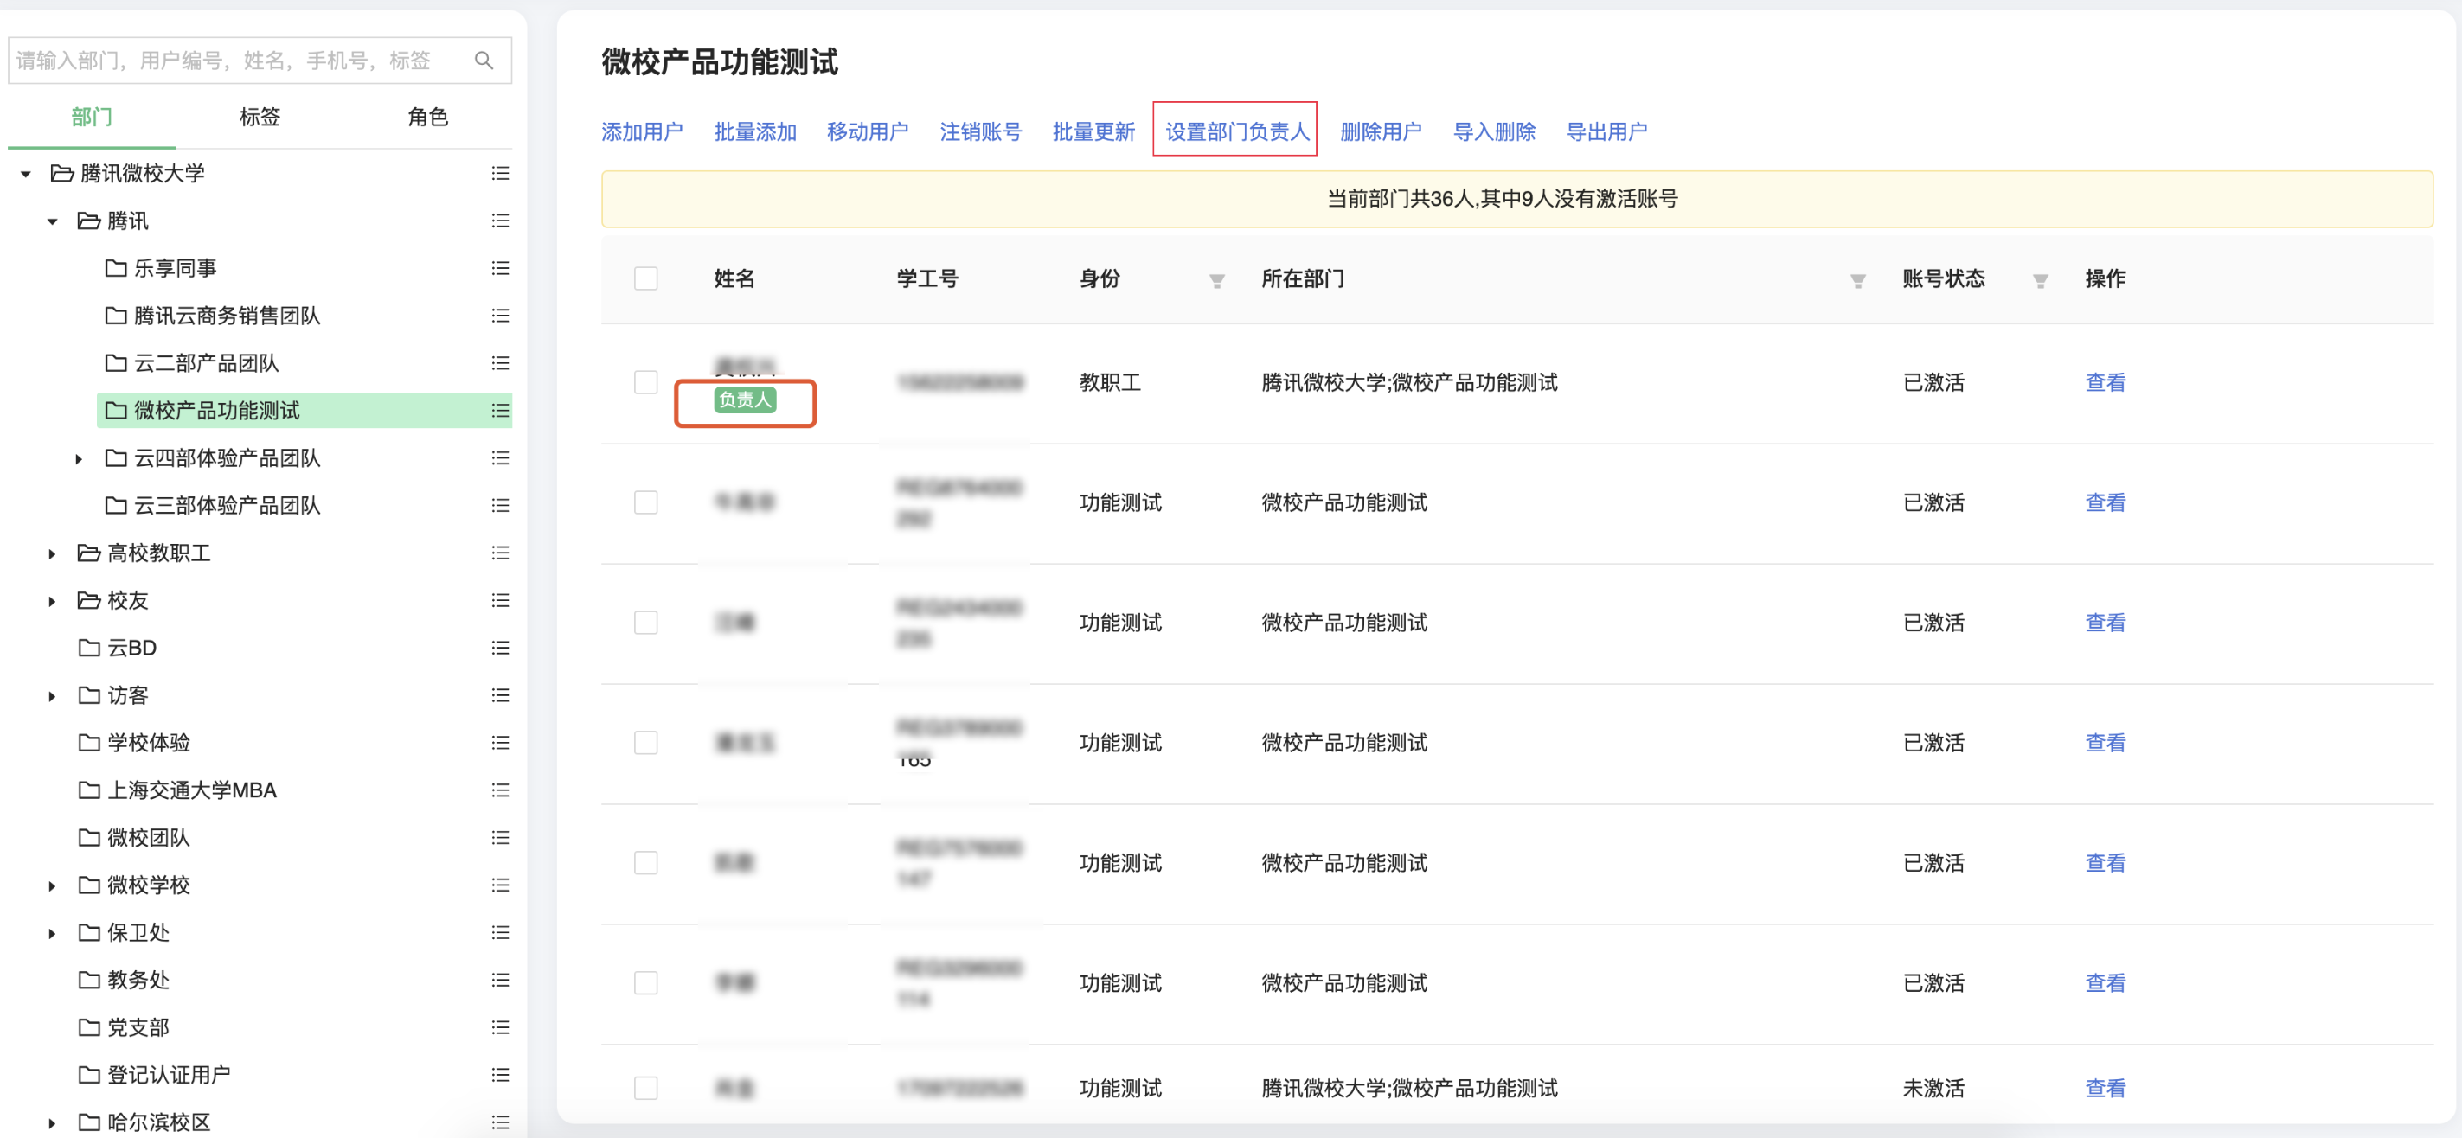Viewport: 2462px width, 1138px height.
Task: Click 删除用户 link
Action: [x=1381, y=131]
